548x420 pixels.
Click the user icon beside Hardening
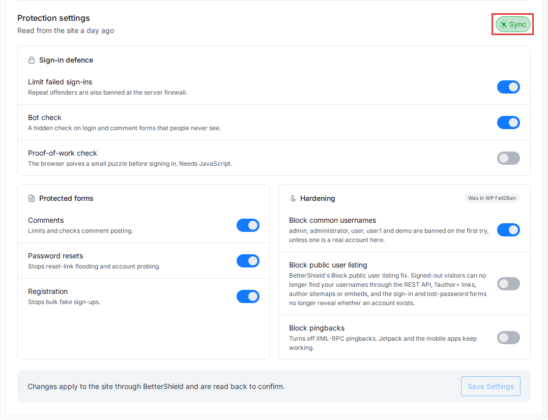click(x=293, y=198)
